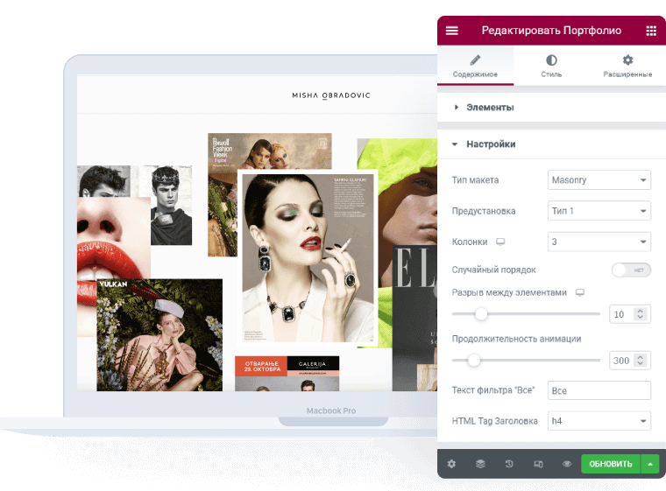Switch responsive mode via device icon
Viewport: 666px width, 491px height.
coord(538,464)
